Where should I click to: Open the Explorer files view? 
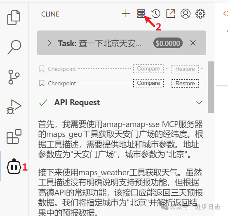click(x=14, y=18)
